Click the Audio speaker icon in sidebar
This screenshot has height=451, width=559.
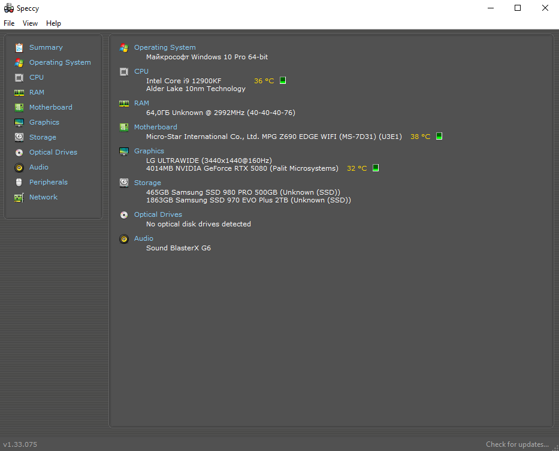(x=19, y=168)
